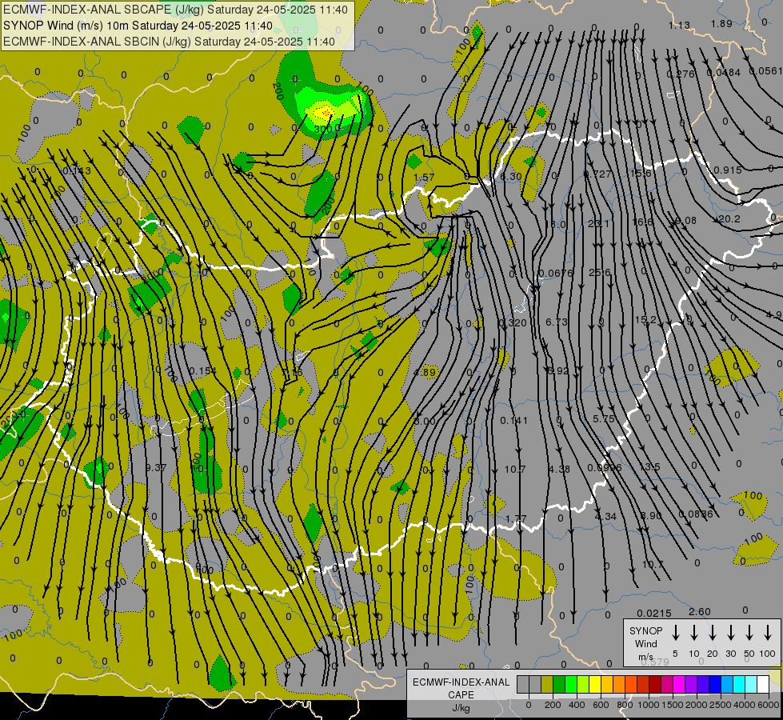
Task: Click the 800 tick label in CAPE legend
Action: [625, 705]
